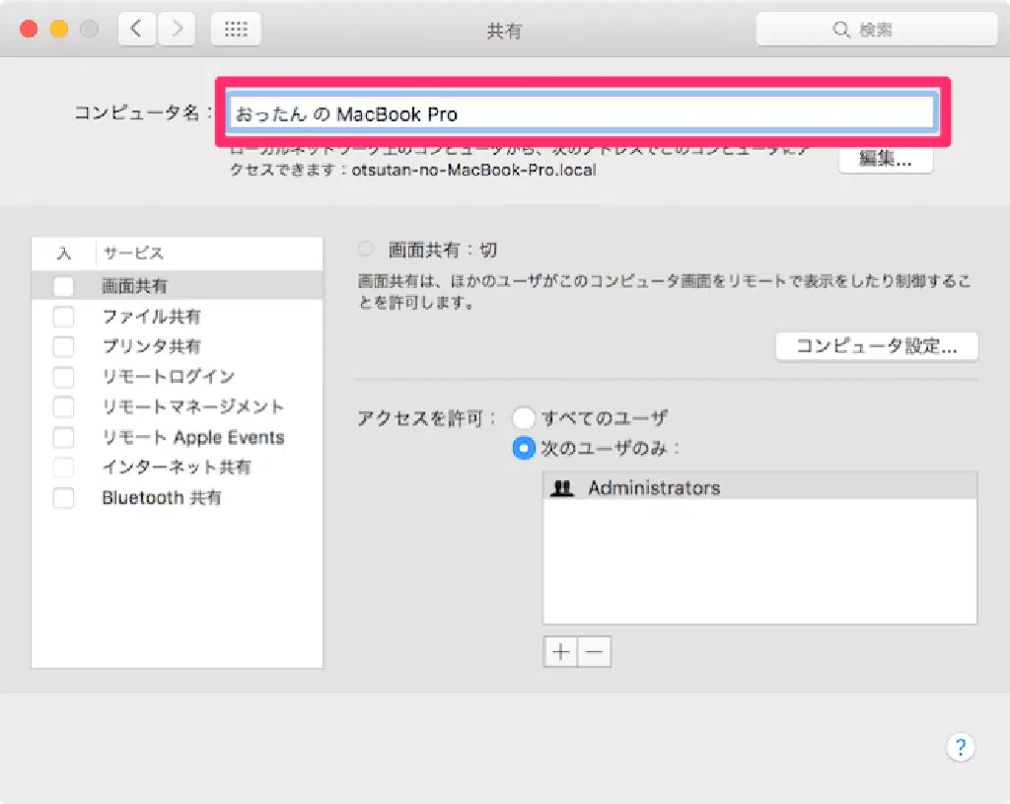The height and width of the screenshot is (804, 1010).
Task: Open コンピュータ設定... button
Action: point(877,346)
